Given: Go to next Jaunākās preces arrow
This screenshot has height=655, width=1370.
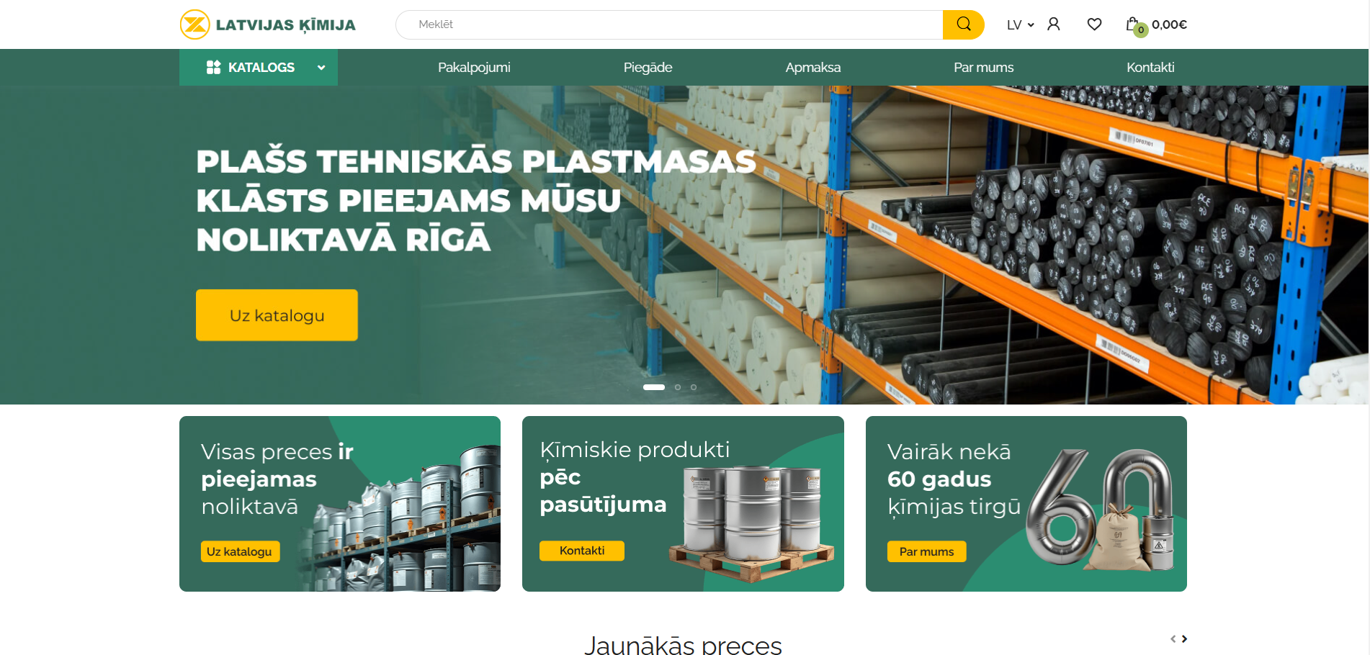Looking at the screenshot, I should point(1184,638).
